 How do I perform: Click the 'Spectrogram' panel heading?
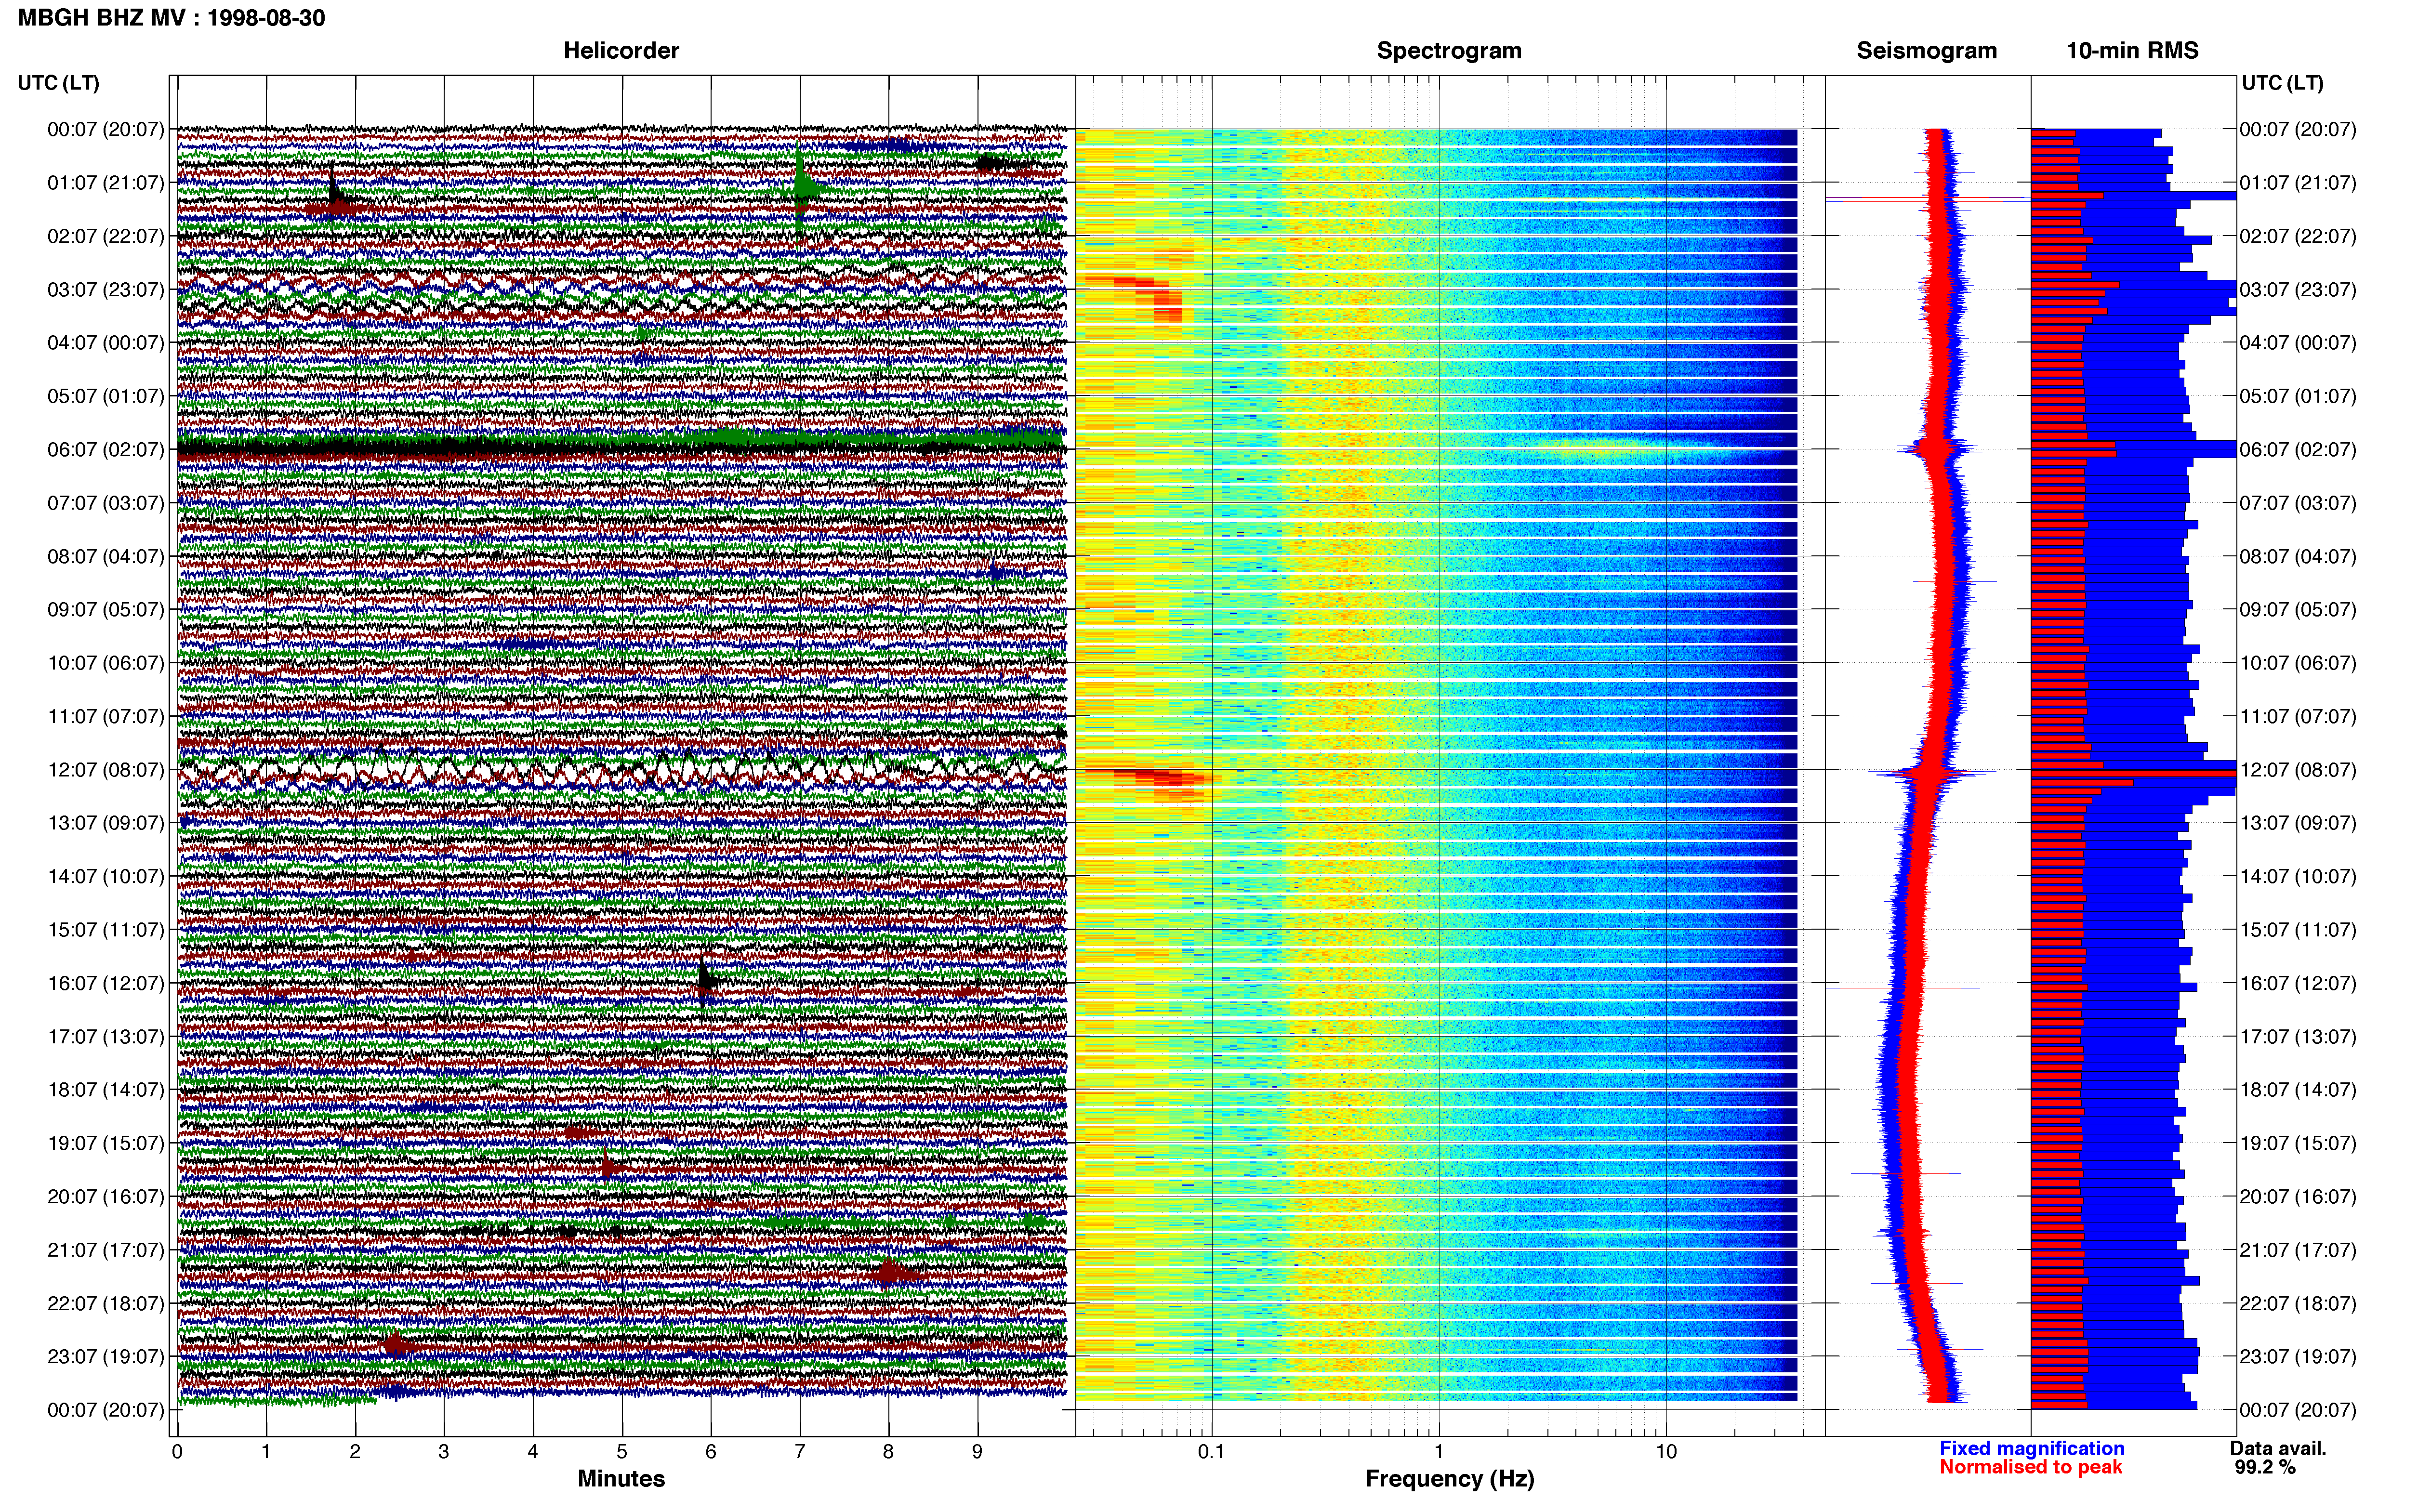click(x=1449, y=51)
